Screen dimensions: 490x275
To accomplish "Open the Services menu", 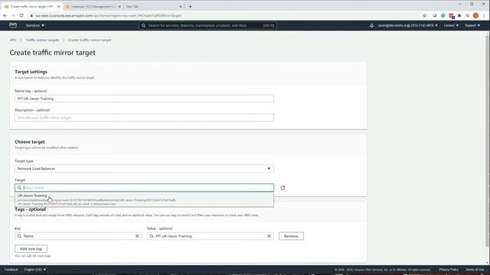I will 35,25.
